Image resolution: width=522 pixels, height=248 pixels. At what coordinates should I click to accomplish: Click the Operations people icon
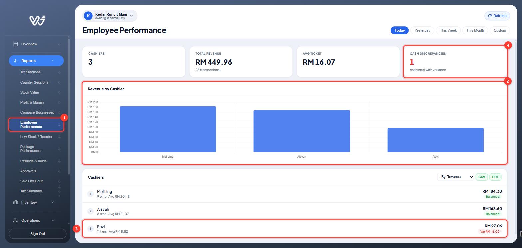15,220
